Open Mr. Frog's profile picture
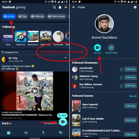Viewport: 139px width, 139px height. [5, 59]
